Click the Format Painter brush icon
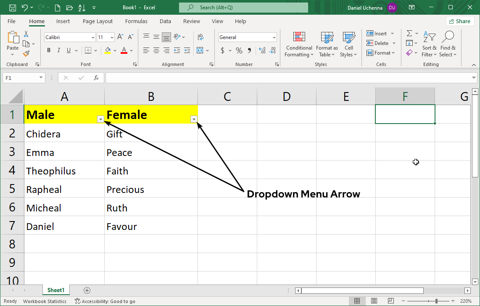Screen dimensions: 480x306 [x=26, y=53]
